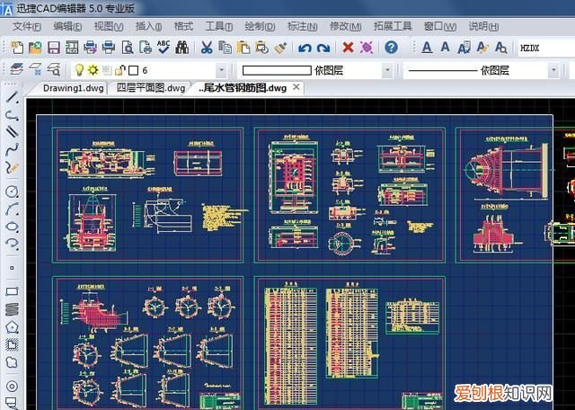575x410 pixels.
Task: Select the double-line (multiline) tool
Action: 12,132
